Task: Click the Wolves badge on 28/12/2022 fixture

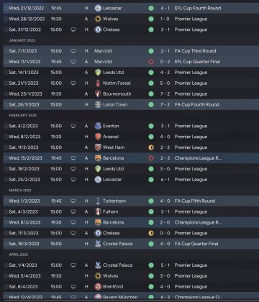Action: 98,19
